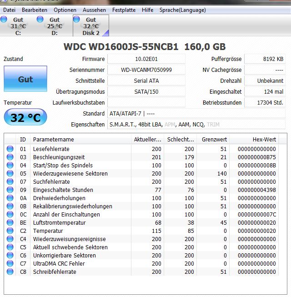
Task: Click the Puffergrösse value 8192 KB
Action: pos(265,59)
